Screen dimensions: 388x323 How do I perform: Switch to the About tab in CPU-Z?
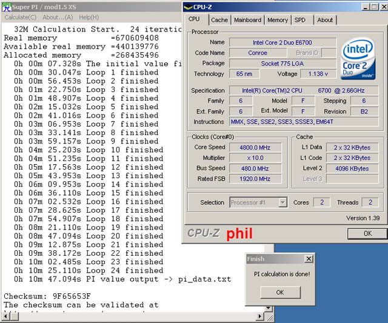[x=325, y=20]
